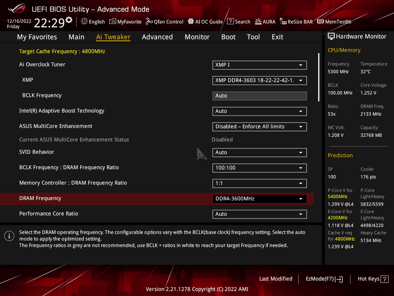Click the Search label
This screenshot has width=394, height=296.
pos(242,22)
